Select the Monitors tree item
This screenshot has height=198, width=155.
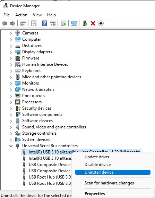[x=31, y=83]
